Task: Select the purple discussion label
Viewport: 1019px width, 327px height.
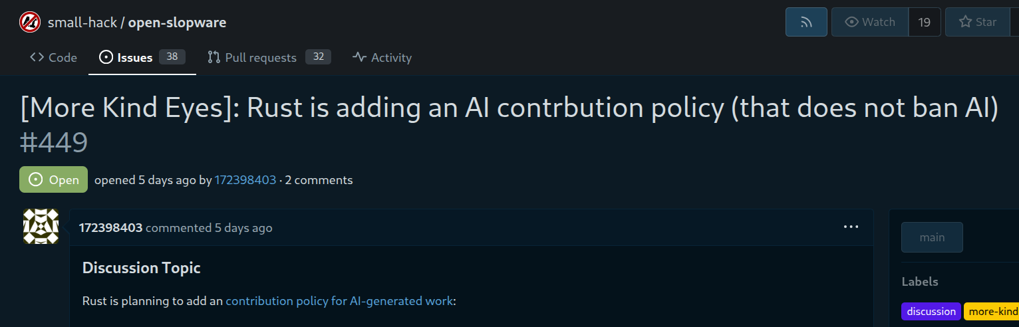Action: coord(931,312)
